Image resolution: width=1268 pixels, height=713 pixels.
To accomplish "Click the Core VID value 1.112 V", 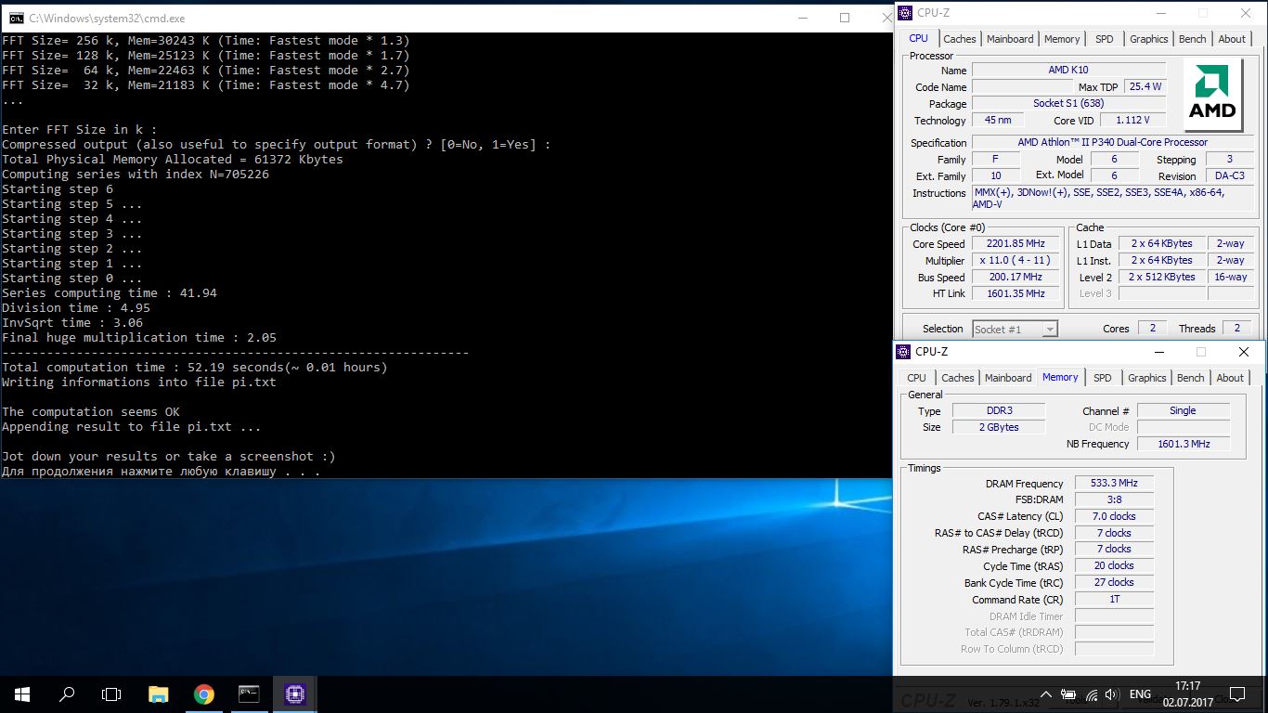I will point(1132,120).
